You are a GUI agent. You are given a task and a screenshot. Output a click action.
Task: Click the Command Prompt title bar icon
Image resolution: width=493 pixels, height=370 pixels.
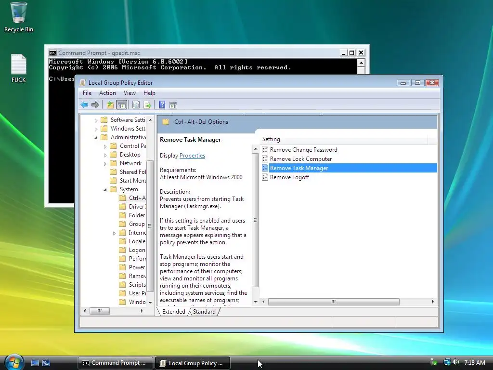coord(53,53)
